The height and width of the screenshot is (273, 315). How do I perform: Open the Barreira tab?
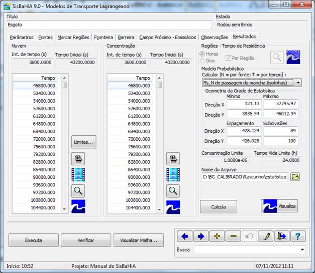coord(126,38)
